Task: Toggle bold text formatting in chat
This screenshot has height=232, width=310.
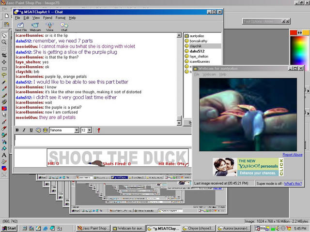Action: 17,130
